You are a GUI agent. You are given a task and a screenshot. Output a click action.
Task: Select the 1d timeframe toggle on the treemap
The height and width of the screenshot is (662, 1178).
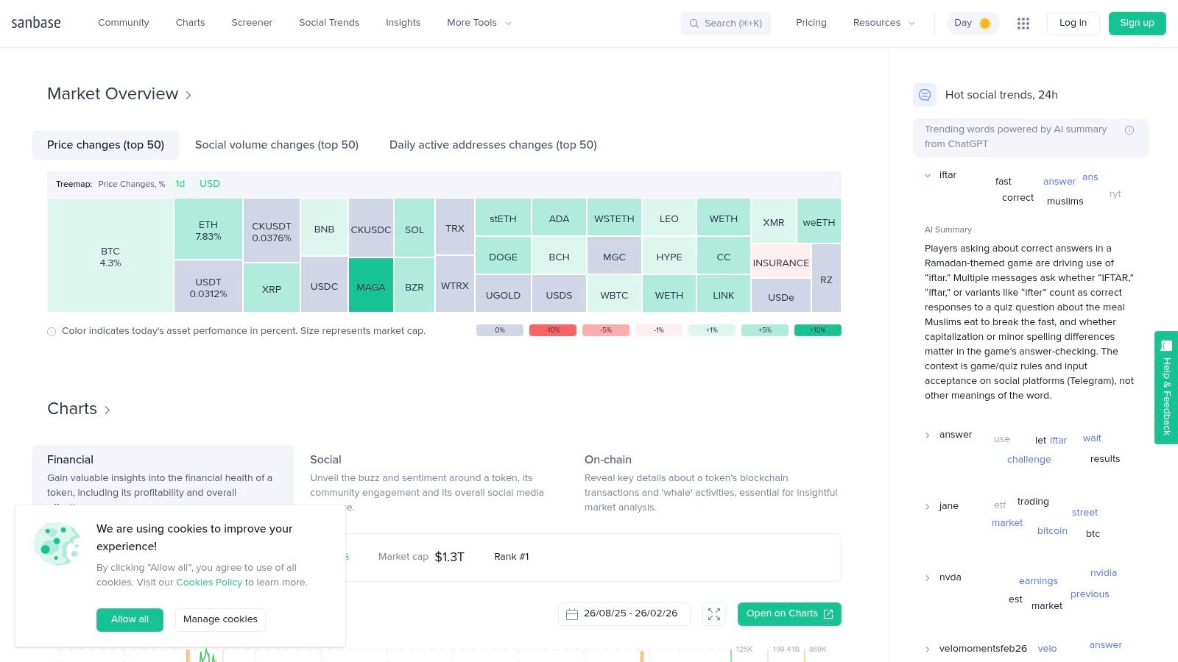point(180,183)
